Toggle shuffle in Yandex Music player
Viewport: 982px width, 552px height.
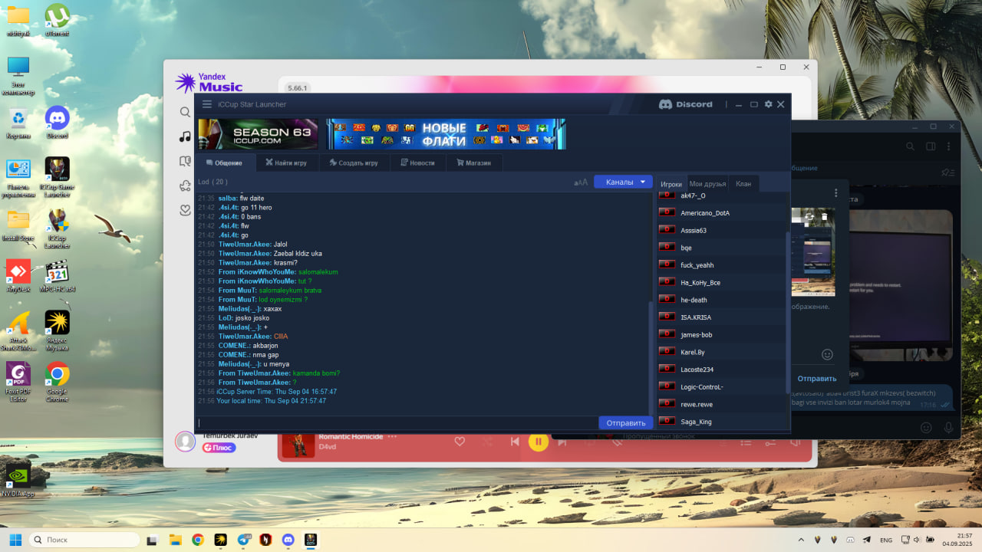pos(487,442)
